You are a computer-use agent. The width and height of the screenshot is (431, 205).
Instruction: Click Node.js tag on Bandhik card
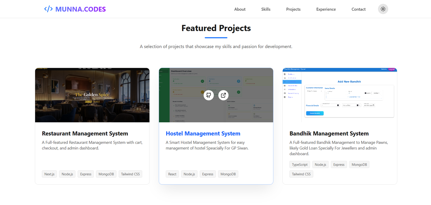coord(320,165)
